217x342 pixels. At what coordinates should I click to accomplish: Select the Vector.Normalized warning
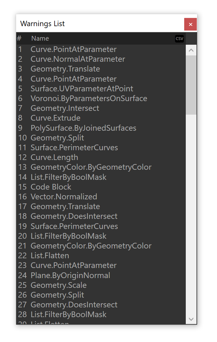click(64, 197)
